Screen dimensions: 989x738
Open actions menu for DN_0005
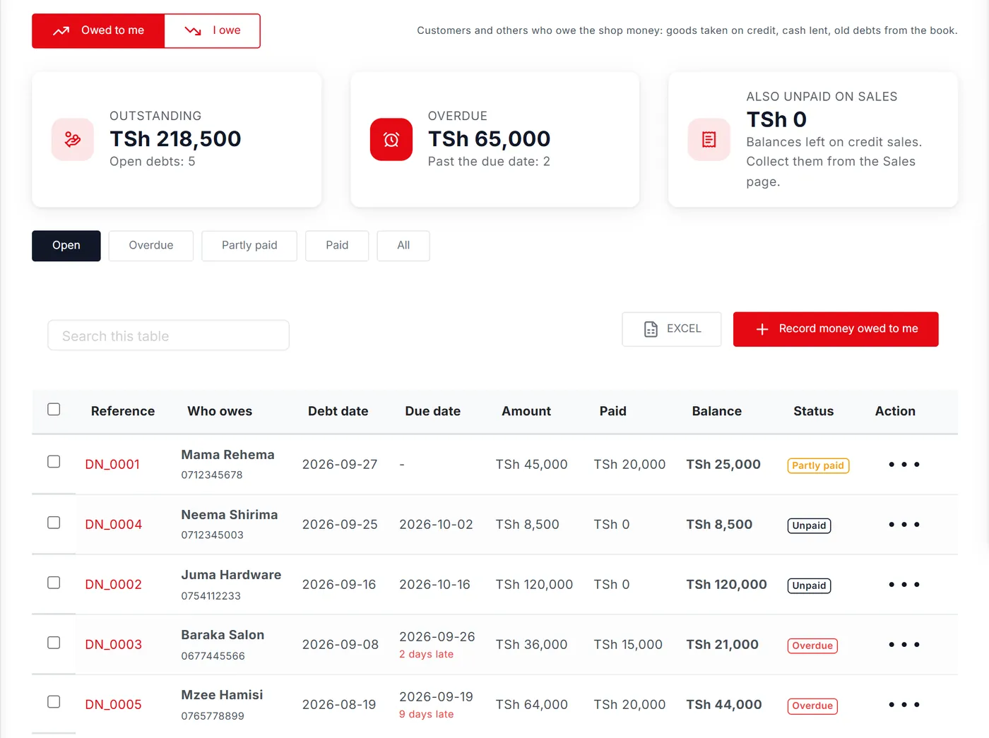pos(904,705)
